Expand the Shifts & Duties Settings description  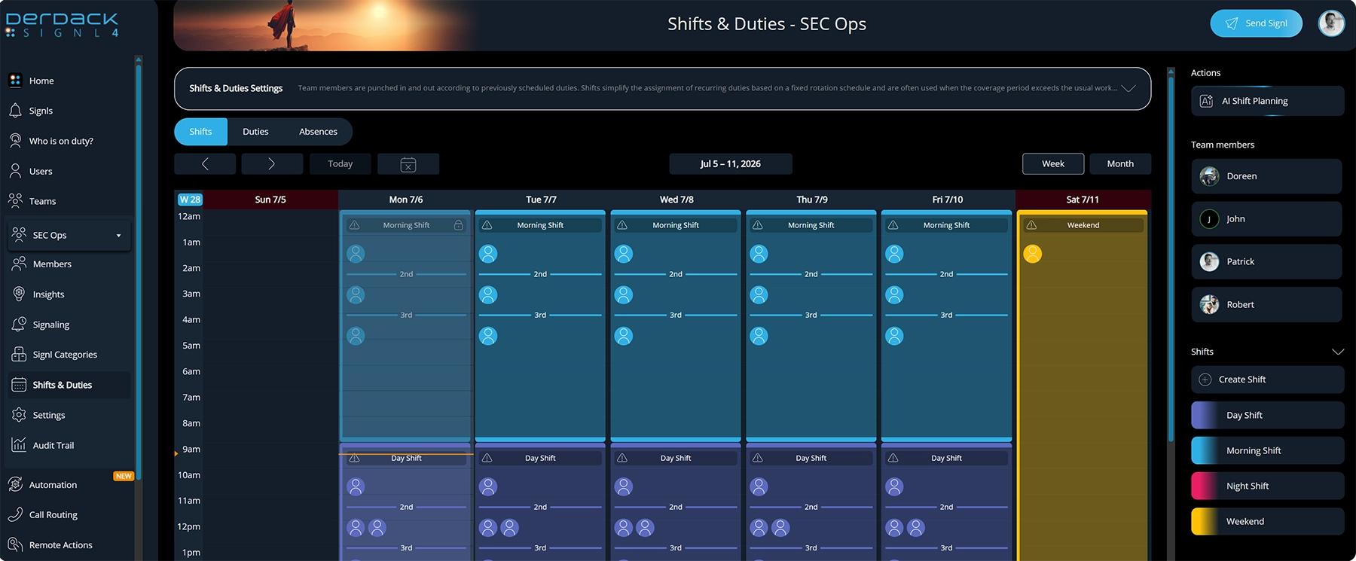1128,88
